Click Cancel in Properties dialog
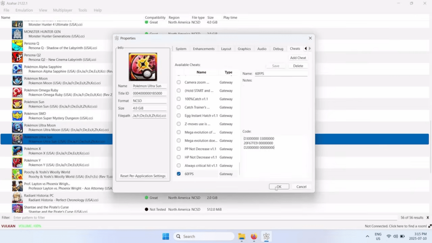432x243 pixels. coord(301,186)
